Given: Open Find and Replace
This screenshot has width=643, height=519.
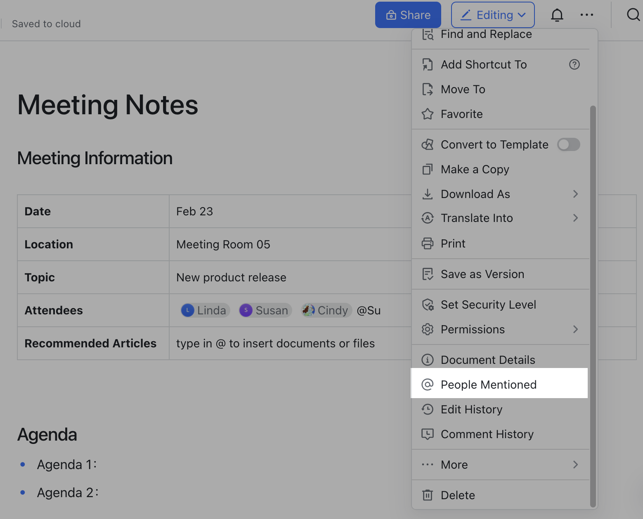Looking at the screenshot, I should (x=486, y=34).
